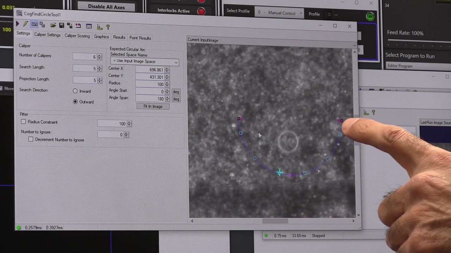451x253 pixels.
Task: Click the 0.2579ms timing text
Action: (33, 228)
